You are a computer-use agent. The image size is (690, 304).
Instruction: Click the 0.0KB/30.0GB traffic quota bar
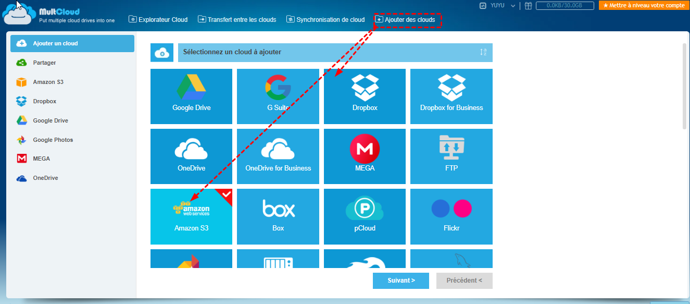click(566, 6)
